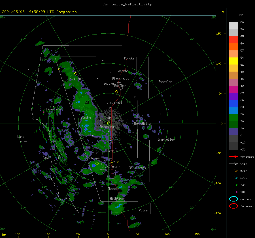Click the cyan current ellipse icon
This screenshot has width=255, height=238.
pos(233,199)
